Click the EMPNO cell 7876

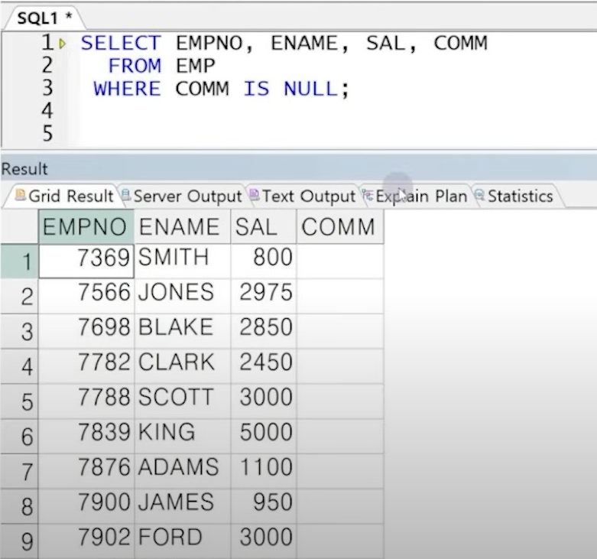pyautogui.click(x=86, y=471)
